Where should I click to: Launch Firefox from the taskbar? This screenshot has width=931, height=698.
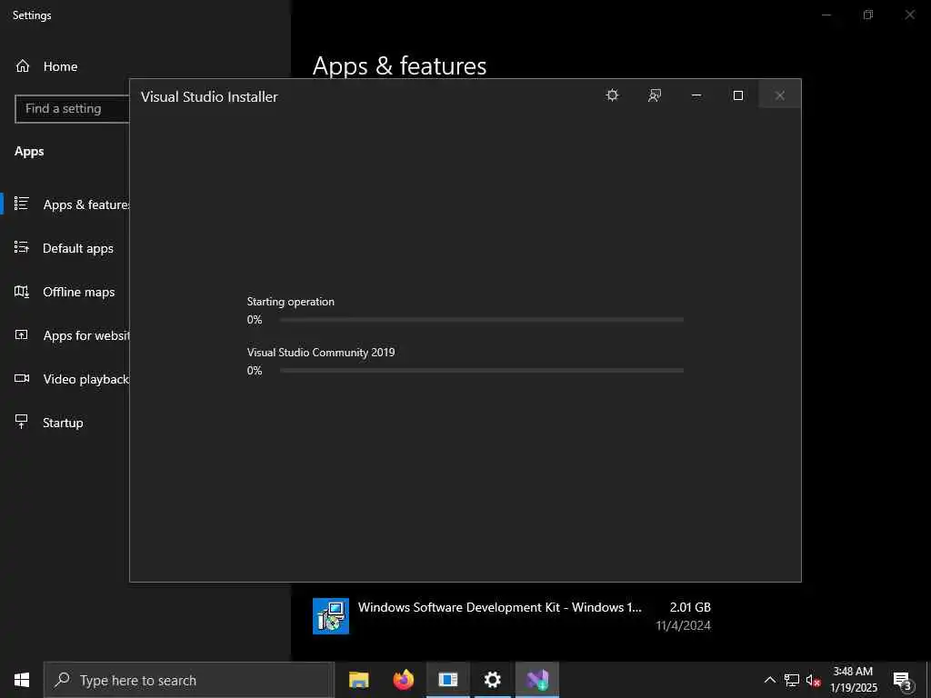tap(403, 680)
